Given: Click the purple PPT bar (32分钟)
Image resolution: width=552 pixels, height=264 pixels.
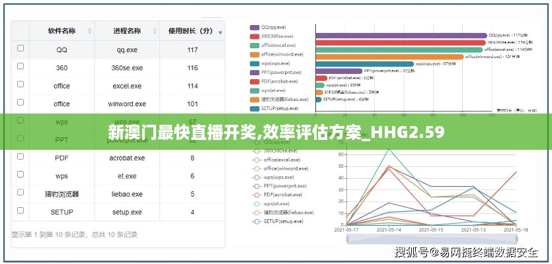Looking at the screenshot, I should [339, 71].
